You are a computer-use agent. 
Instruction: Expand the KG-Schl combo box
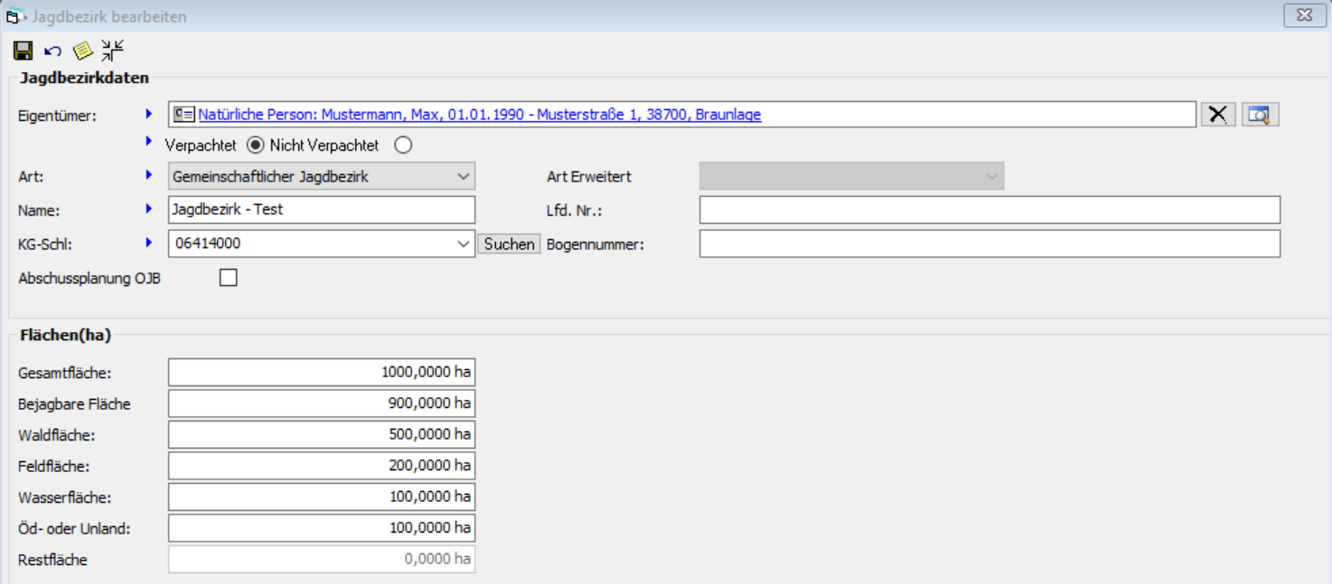[464, 244]
